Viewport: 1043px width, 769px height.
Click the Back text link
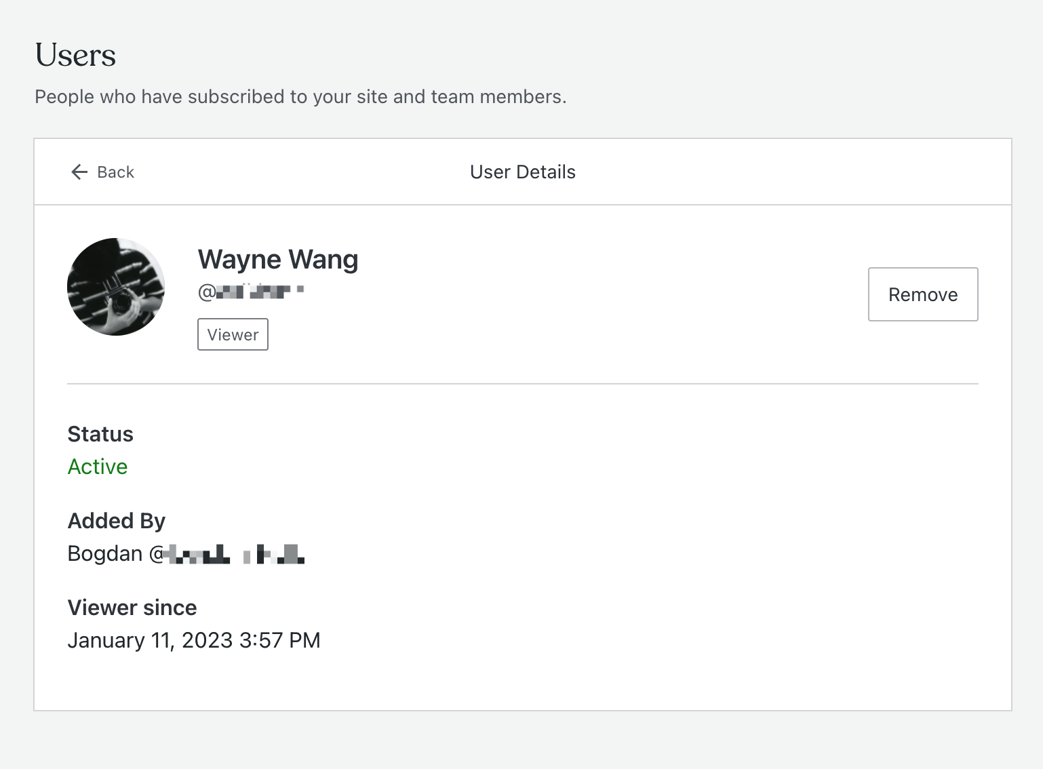[115, 172]
